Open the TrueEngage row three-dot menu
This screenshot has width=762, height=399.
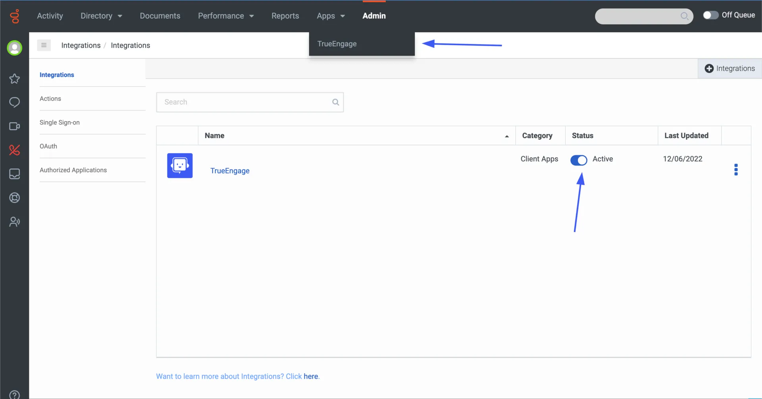(736, 170)
